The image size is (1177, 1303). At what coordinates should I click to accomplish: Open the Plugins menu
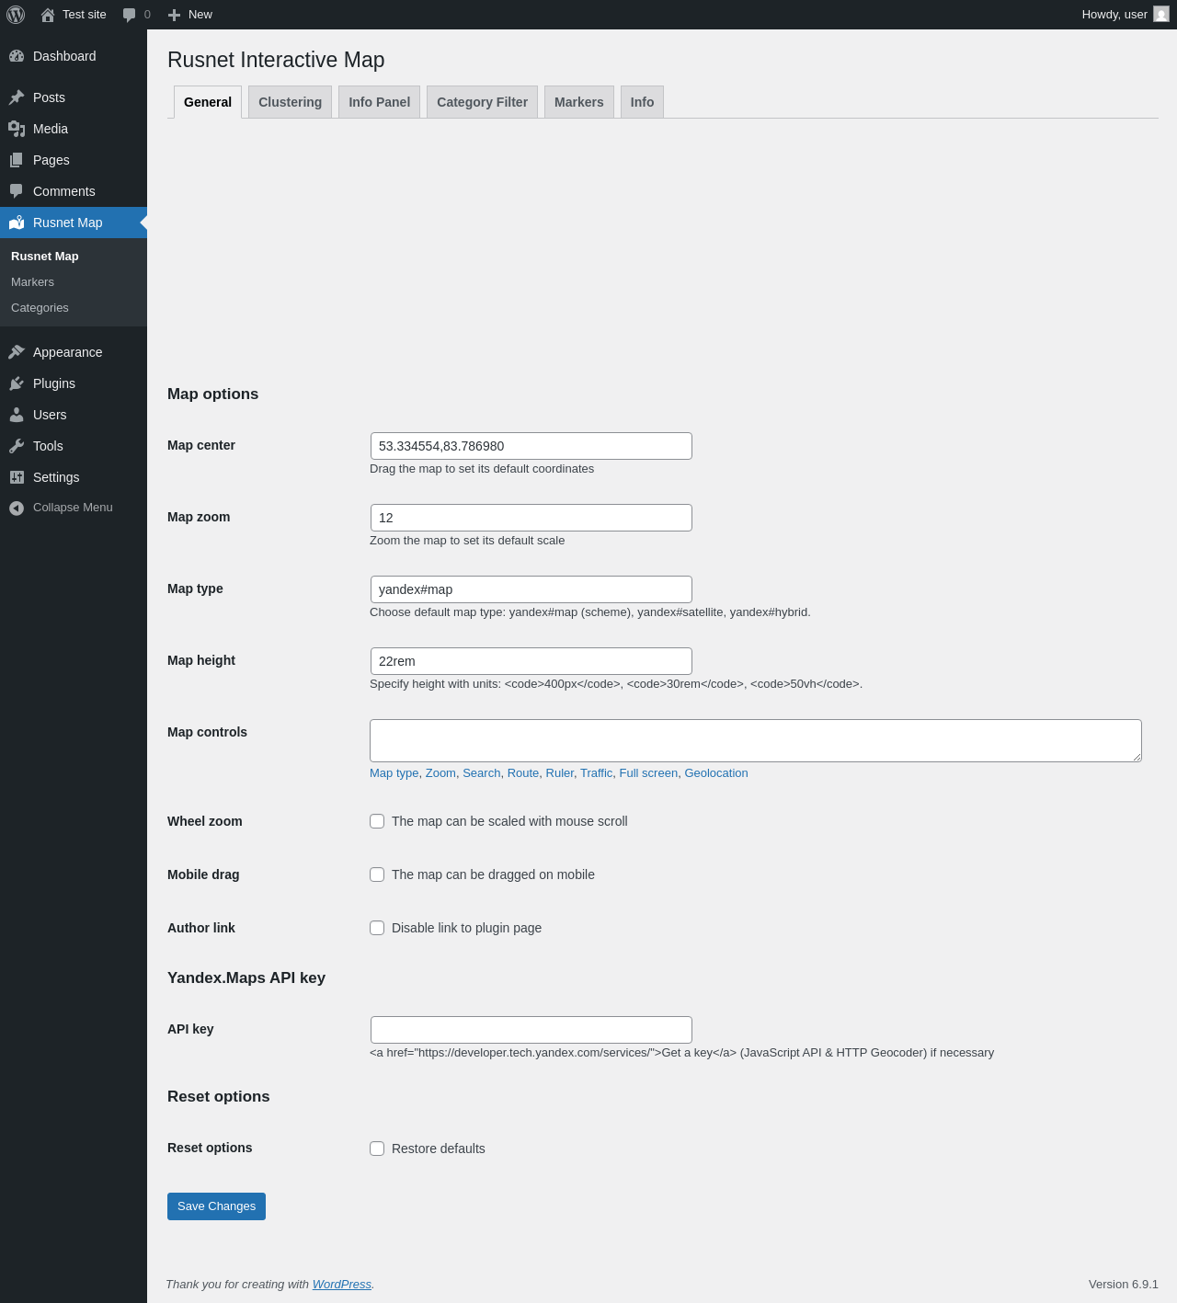[x=74, y=383]
